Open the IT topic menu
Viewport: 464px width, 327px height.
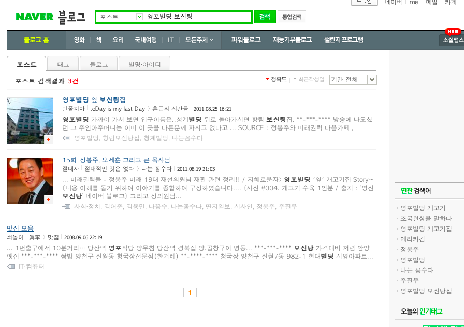(171, 40)
